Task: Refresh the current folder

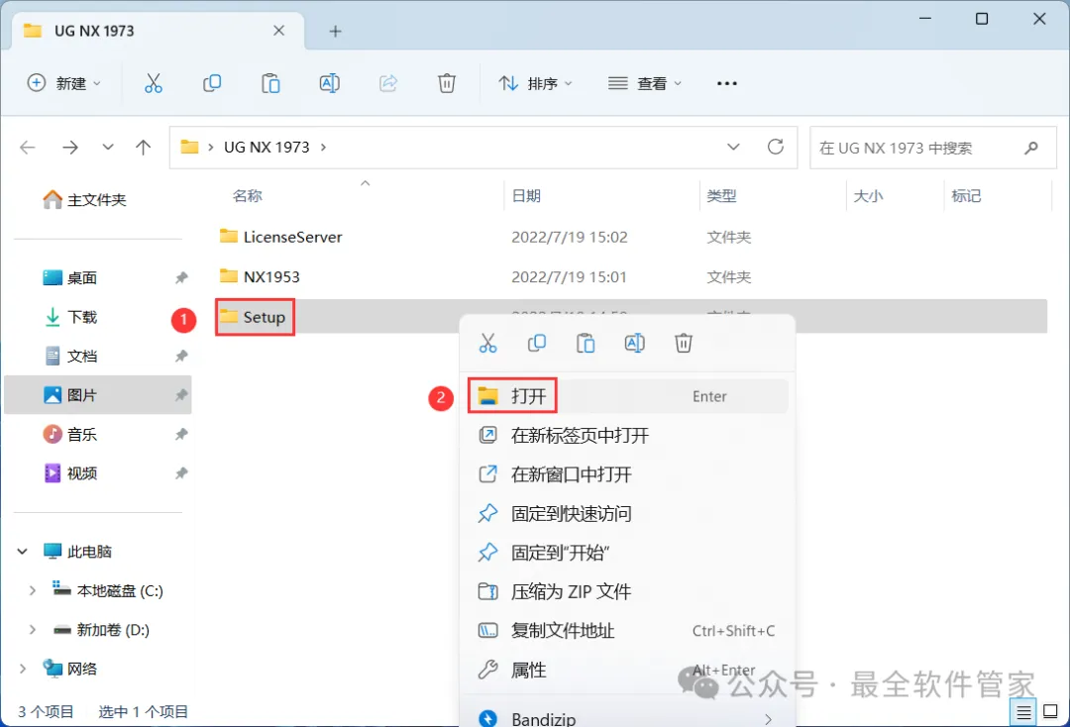Action: point(775,147)
